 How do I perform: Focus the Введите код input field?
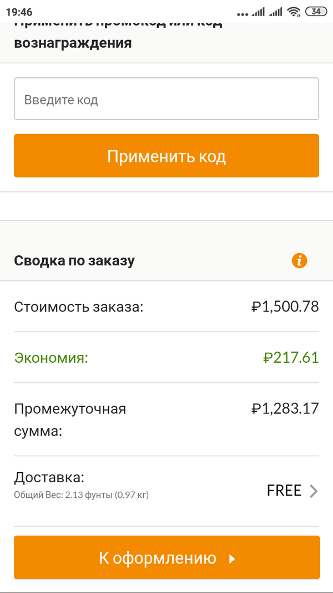tap(167, 99)
